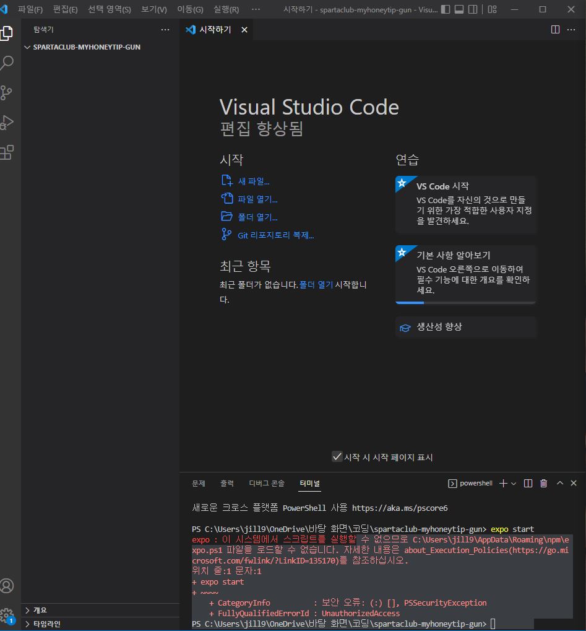Image resolution: width=586 pixels, height=631 pixels.
Task: Select the 터미널 panel tab
Action: point(309,483)
